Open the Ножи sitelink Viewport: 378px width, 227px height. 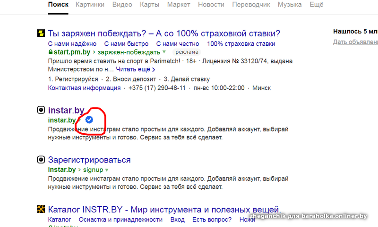coord(247,219)
